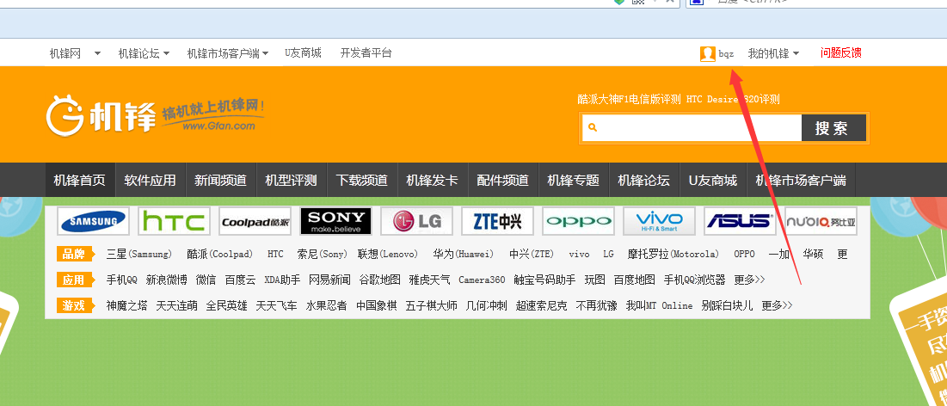Focus the site search input field
This screenshot has height=406, width=947.
(692, 128)
